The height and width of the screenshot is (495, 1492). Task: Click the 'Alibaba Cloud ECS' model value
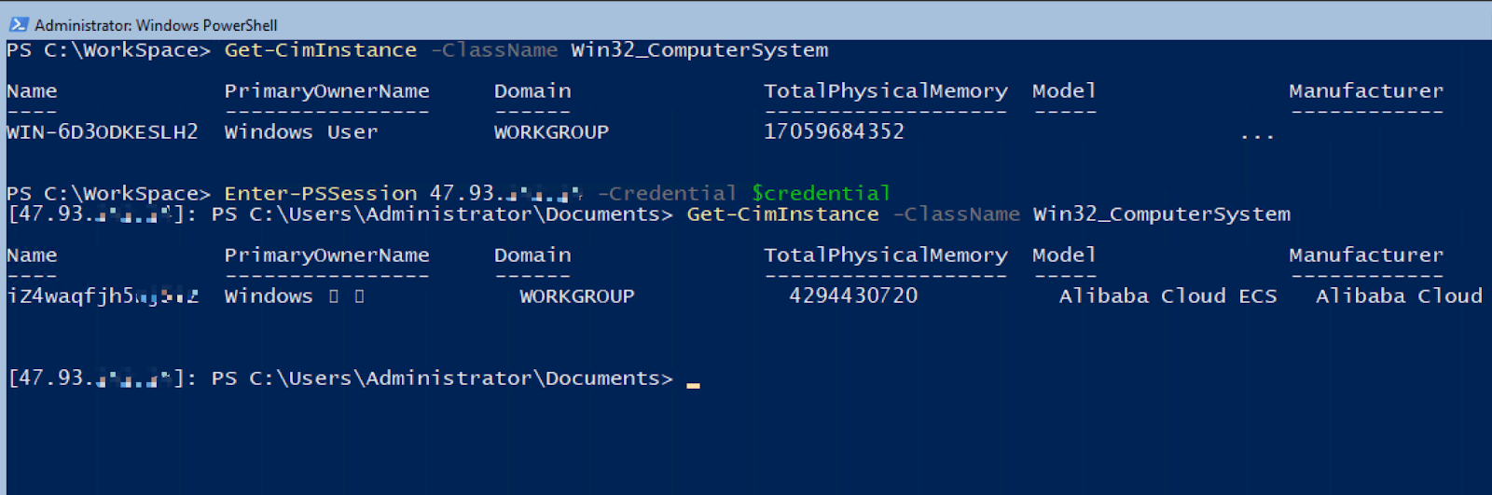(1167, 296)
